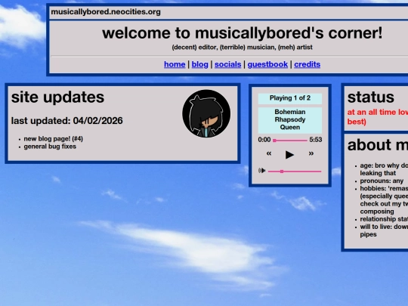
Task: Click the 'last updated: 04/02/2026' text
Action: coord(67,121)
